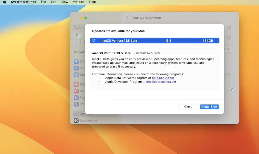Click the Apple logo menu
259x154 pixels.
5,2
